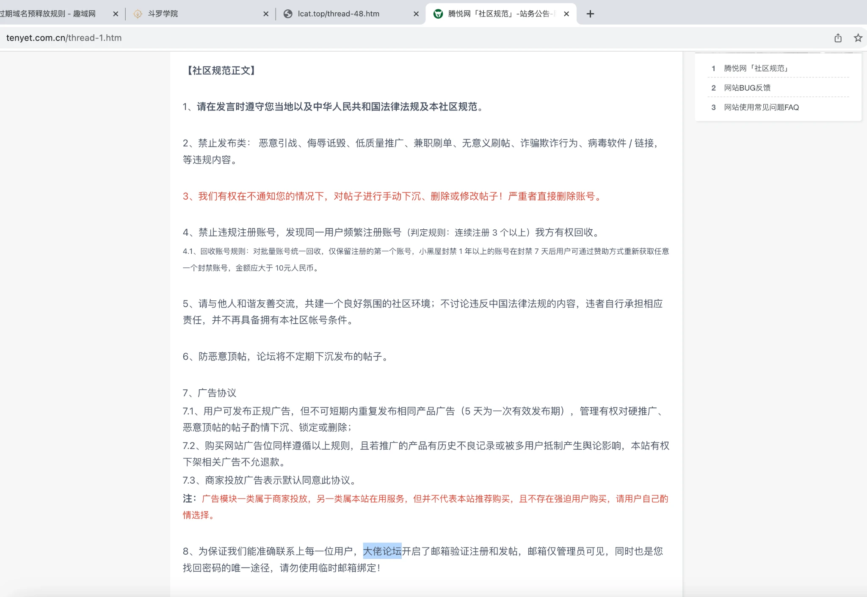Click the globe favicon on lcat.top tab
This screenshot has width=867, height=597.
288,14
